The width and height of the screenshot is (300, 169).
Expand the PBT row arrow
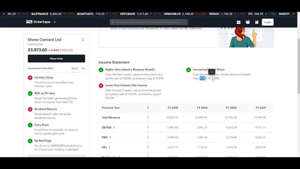click(x=109, y=147)
